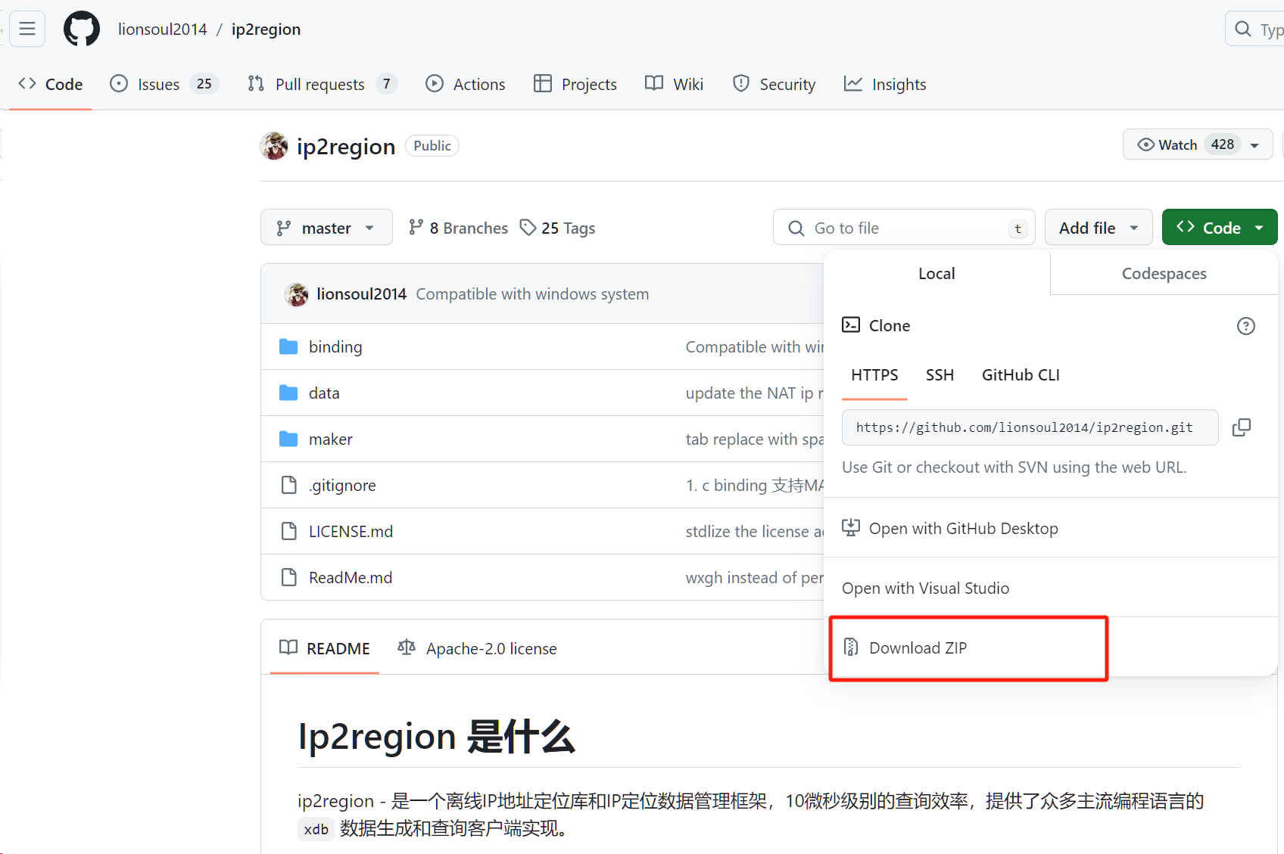1284x854 pixels.
Task: Click lionsoul2014 author name in commit row
Action: point(361,294)
